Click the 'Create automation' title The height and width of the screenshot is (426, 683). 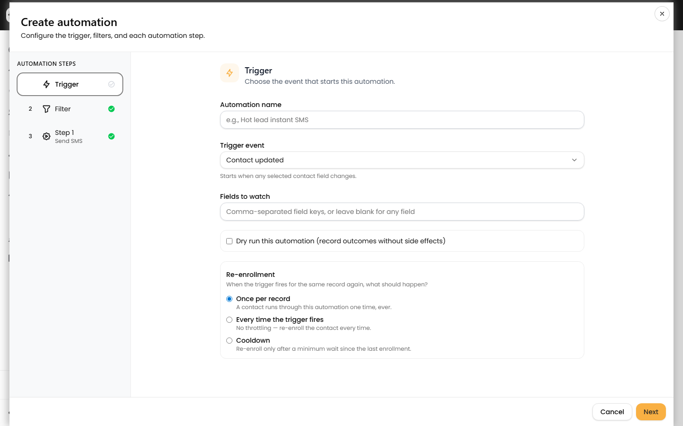click(x=69, y=22)
